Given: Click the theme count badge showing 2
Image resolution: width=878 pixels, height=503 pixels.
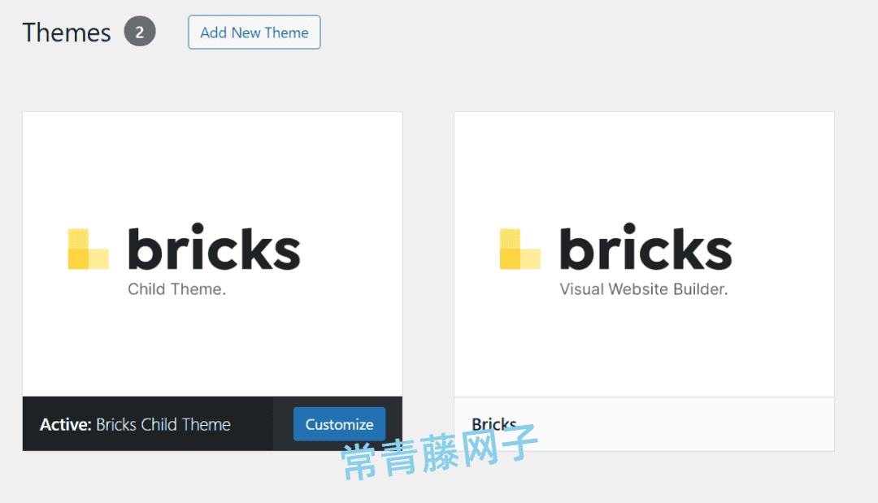Looking at the screenshot, I should coord(140,33).
